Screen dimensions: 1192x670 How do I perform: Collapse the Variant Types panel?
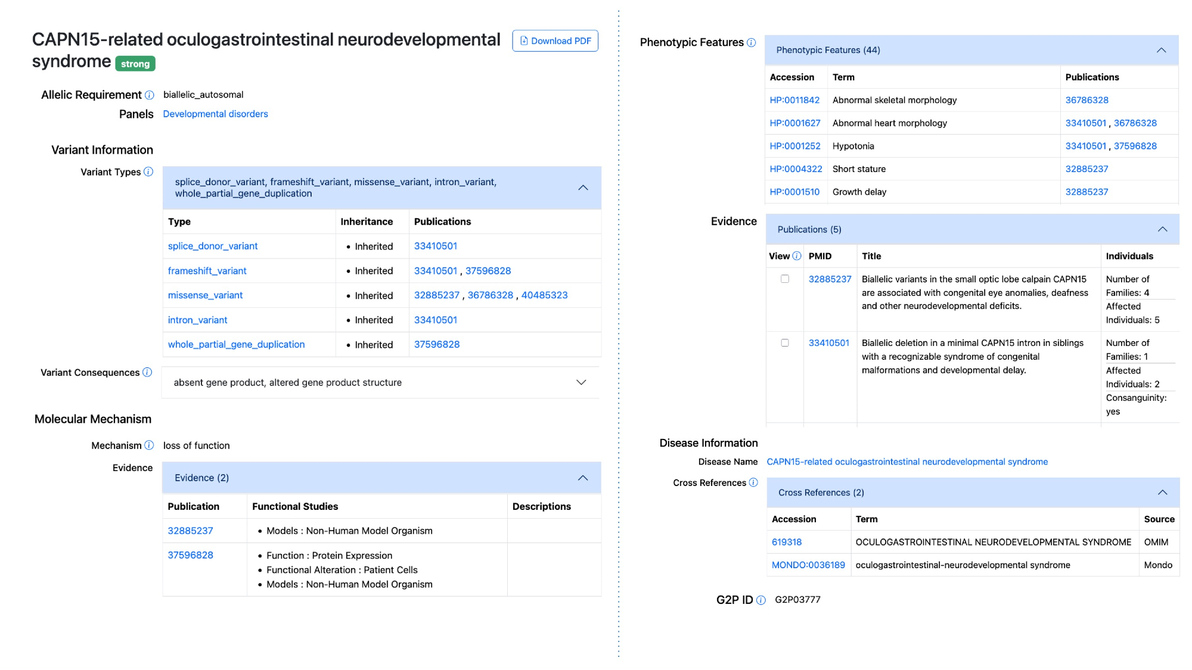point(583,188)
